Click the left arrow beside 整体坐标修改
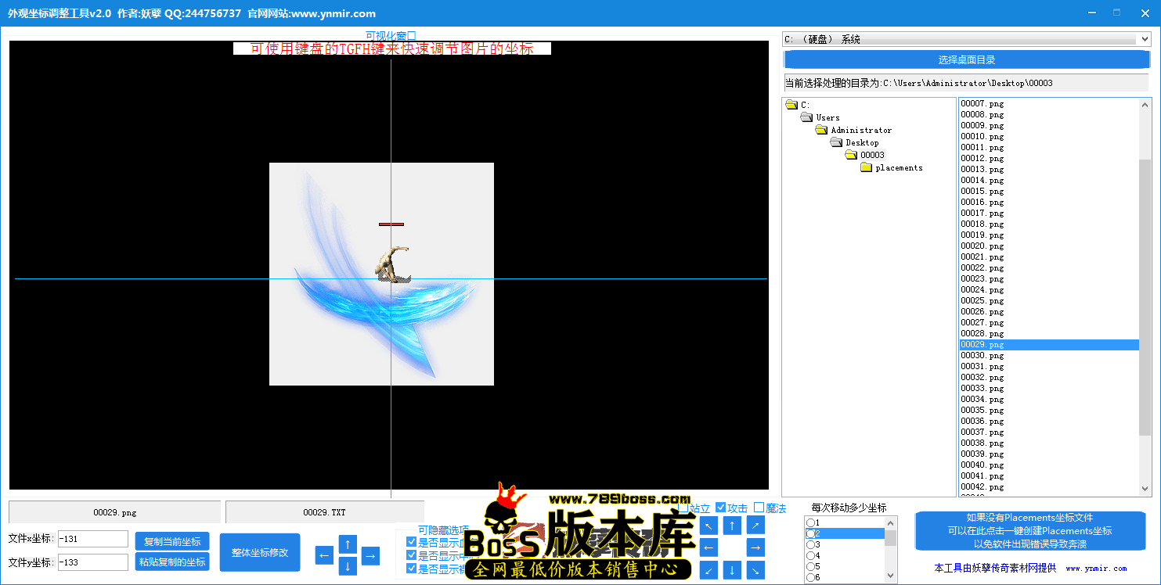The image size is (1161, 585). tap(324, 556)
